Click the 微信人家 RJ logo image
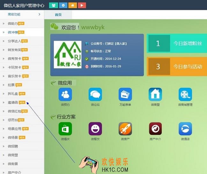Image resolution: width=207 pixels, height=174 pixels. [x=68, y=54]
